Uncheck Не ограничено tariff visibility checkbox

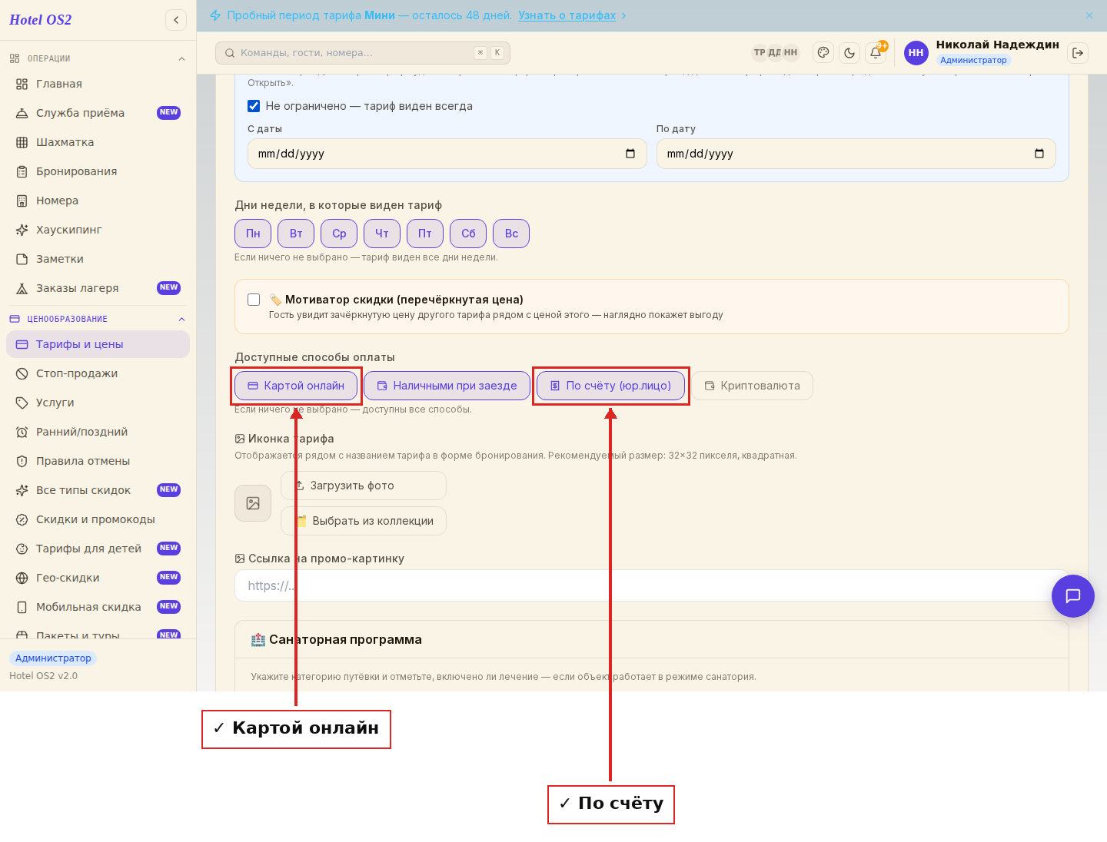(254, 106)
